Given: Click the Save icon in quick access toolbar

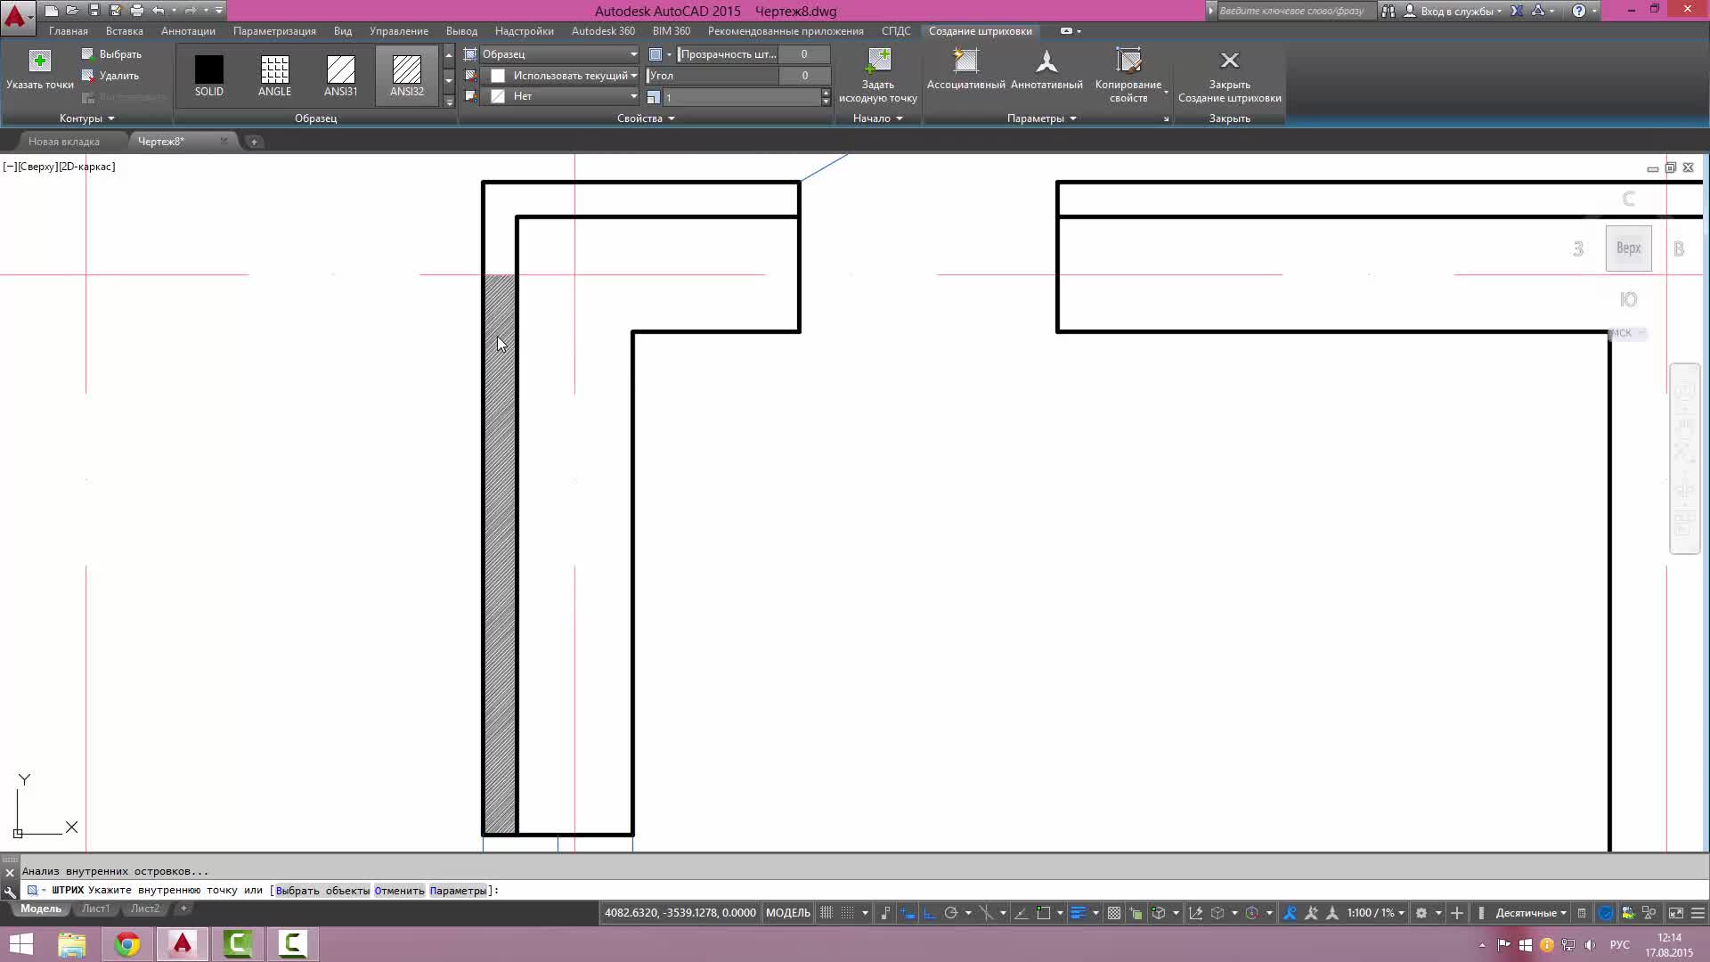Looking at the screenshot, I should [94, 11].
